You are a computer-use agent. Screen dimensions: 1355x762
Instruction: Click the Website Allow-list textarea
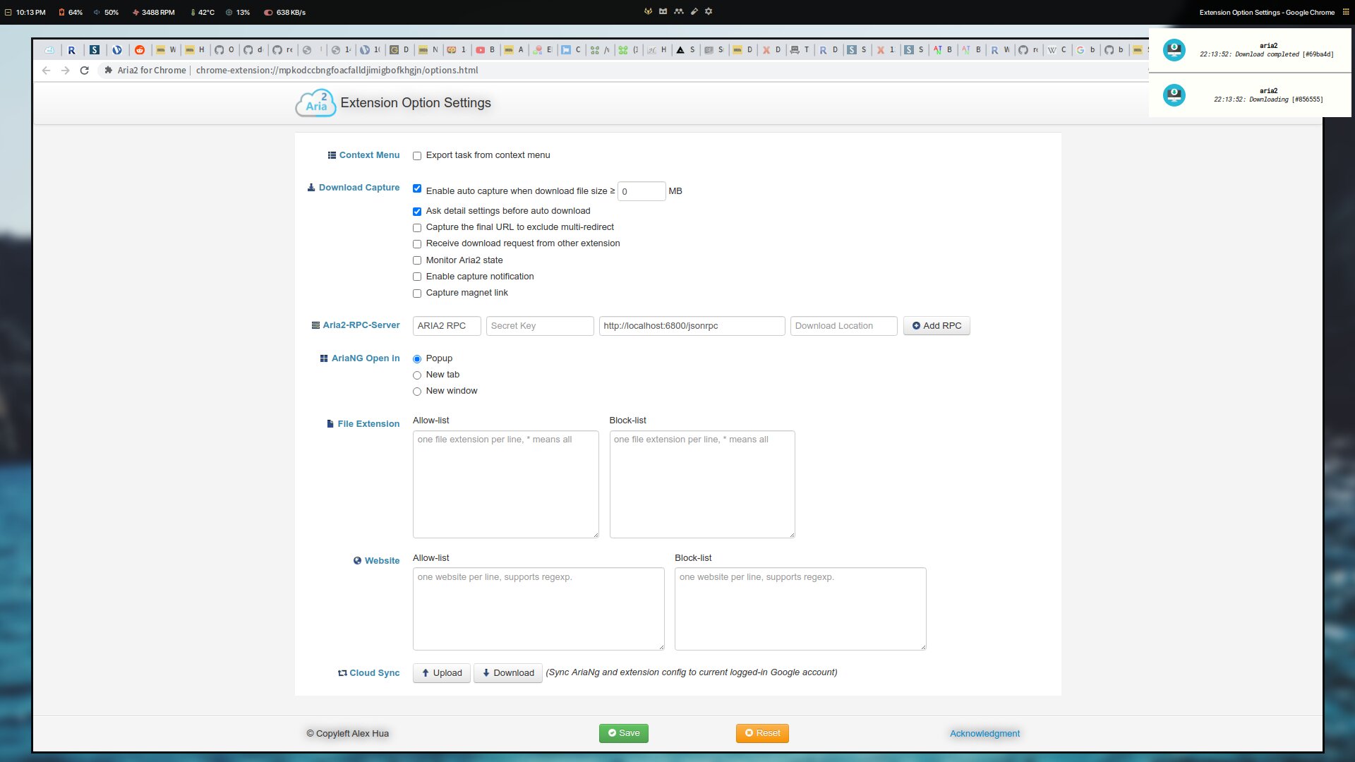[x=538, y=609]
